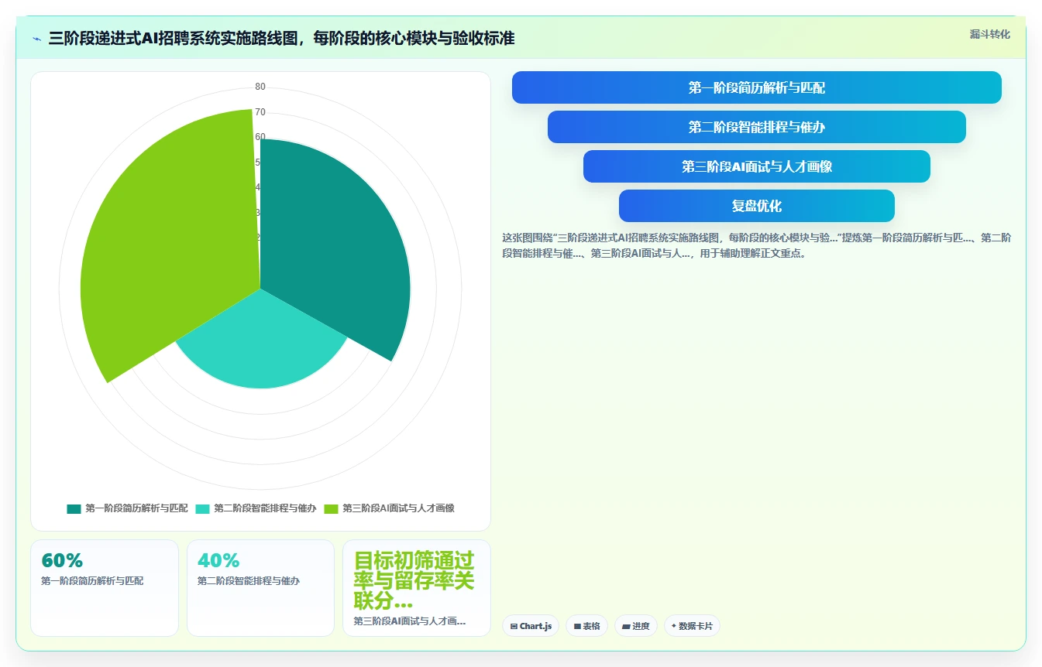
Task: Click the 进度 tag
Action: [x=636, y=626]
